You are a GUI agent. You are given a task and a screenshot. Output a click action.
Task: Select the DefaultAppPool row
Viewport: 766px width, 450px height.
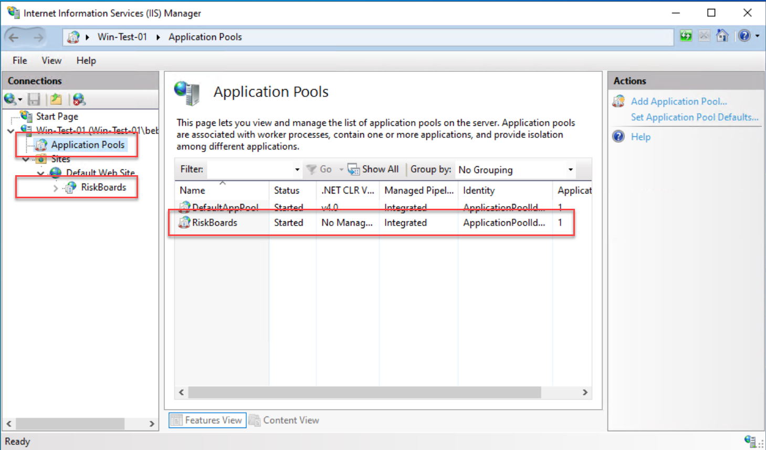[x=383, y=208]
